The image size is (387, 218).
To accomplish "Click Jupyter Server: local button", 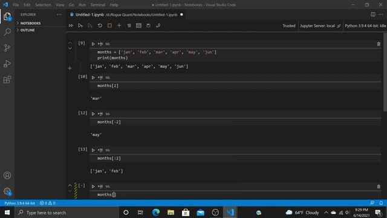I will [320, 25].
